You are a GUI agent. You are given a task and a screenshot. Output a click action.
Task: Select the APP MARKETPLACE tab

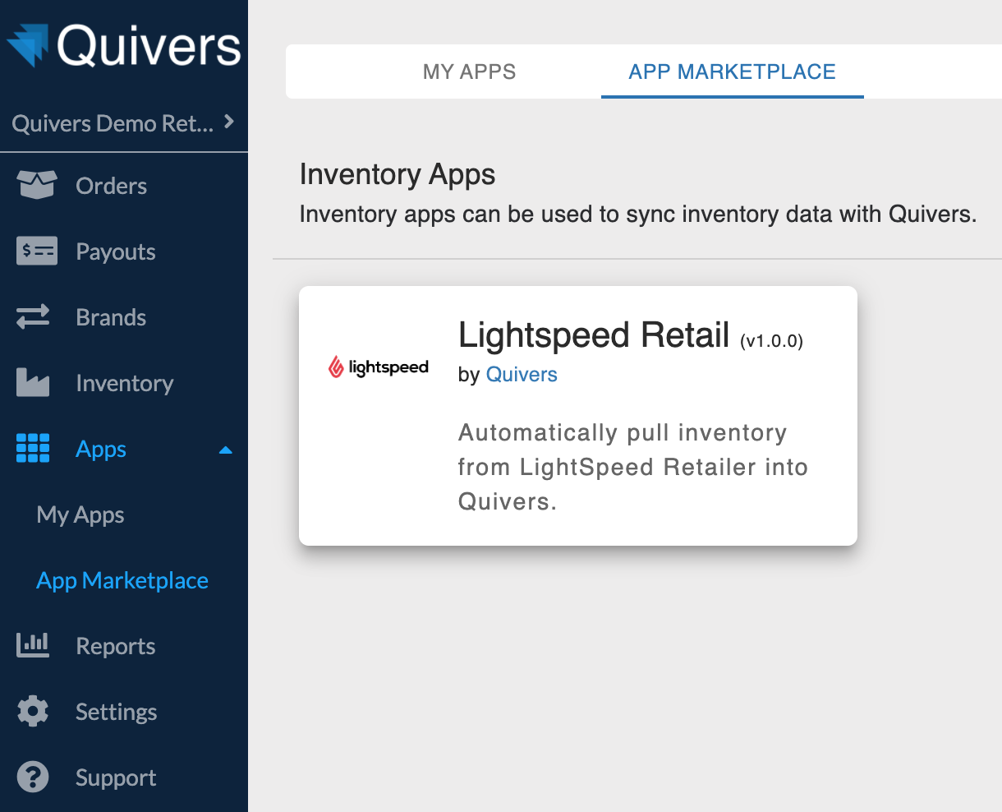(732, 72)
